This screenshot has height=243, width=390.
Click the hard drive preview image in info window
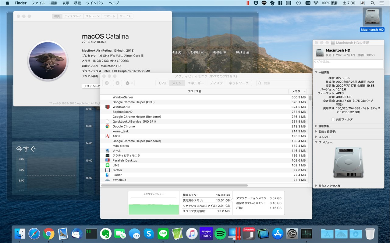tap(349, 163)
